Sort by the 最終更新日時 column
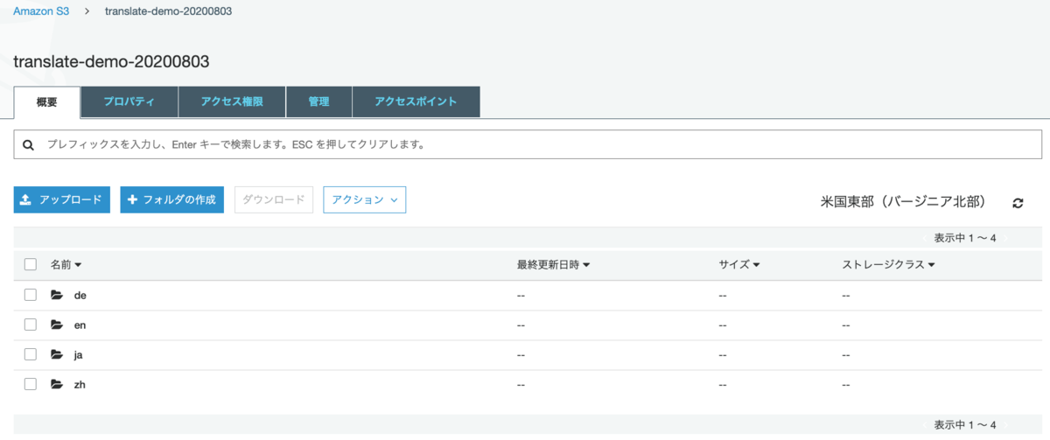Screen dimensions: 1050x440 point(553,264)
